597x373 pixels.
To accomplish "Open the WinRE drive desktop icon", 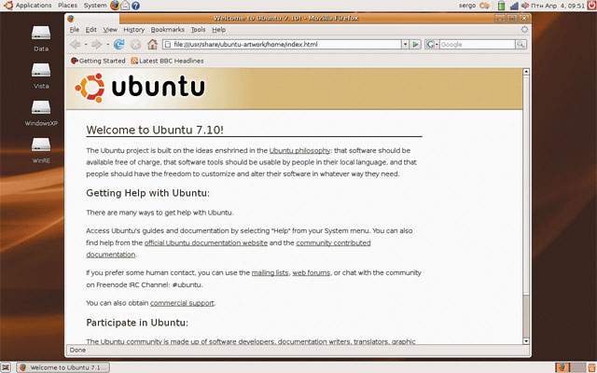I will pos(41,150).
